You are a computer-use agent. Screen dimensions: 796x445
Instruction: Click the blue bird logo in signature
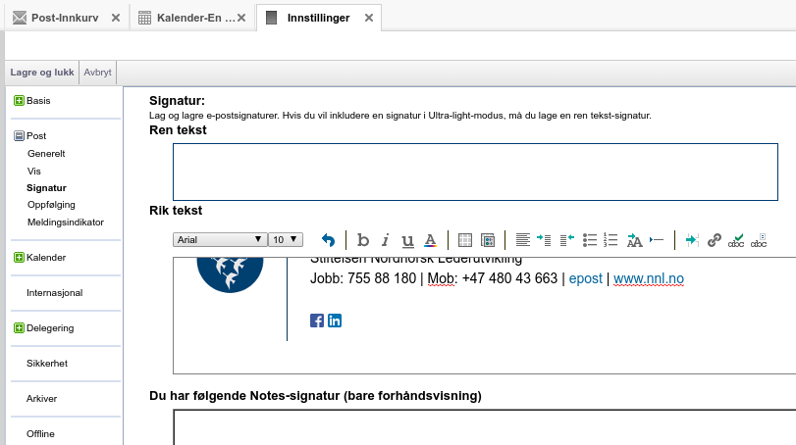(x=230, y=274)
